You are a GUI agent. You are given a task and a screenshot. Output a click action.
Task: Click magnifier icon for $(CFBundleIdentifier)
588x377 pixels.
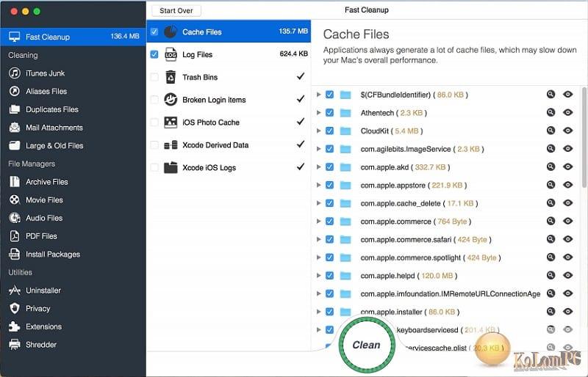(x=551, y=95)
